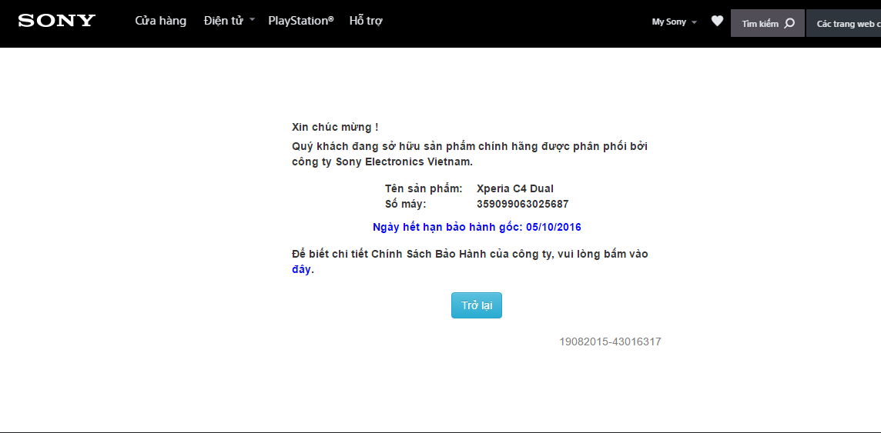Open the Các trang web button
881x433 pixels.
(843, 23)
